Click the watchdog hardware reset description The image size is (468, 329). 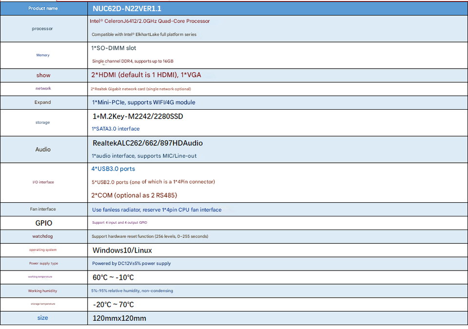point(150,236)
